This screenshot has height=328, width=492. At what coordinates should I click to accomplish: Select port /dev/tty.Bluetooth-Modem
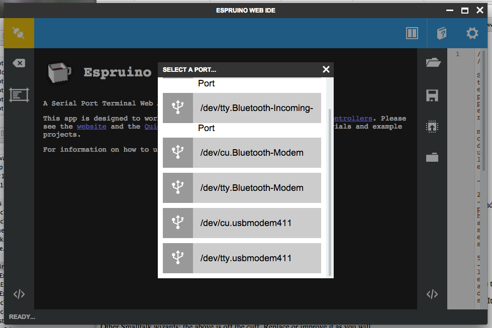point(242,188)
